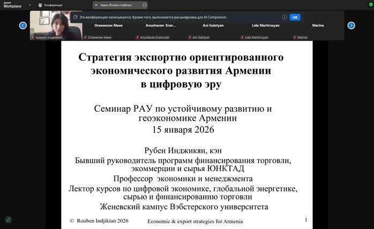
Task: Click the muted mic icon beside Ani Galstyan's name
Action: pos(189,37)
